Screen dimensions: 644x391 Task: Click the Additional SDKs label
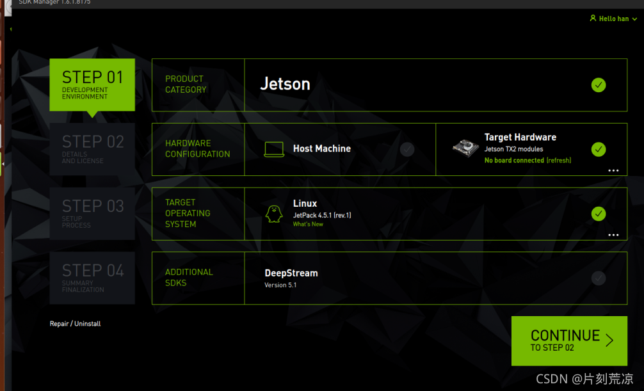click(x=189, y=277)
